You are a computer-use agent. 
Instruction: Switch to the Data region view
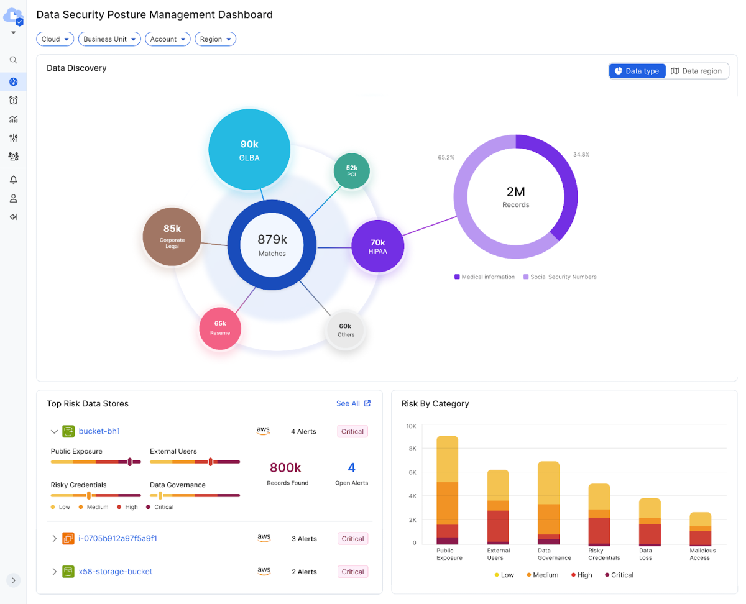pyautogui.click(x=696, y=70)
